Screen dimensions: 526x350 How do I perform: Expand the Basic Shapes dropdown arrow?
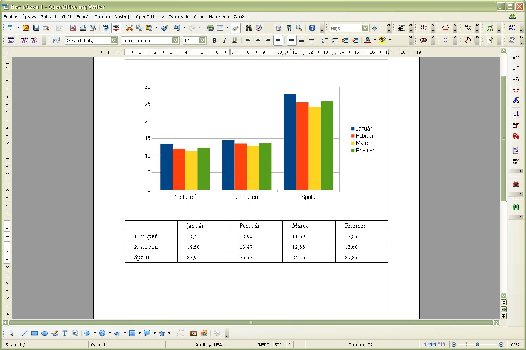95,333
